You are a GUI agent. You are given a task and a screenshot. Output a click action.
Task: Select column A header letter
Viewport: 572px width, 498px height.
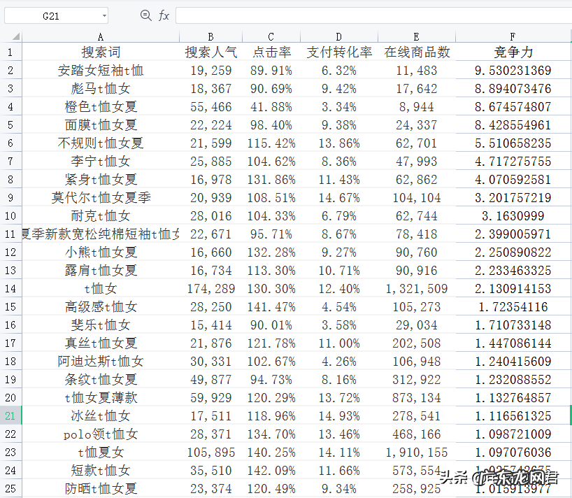100,36
